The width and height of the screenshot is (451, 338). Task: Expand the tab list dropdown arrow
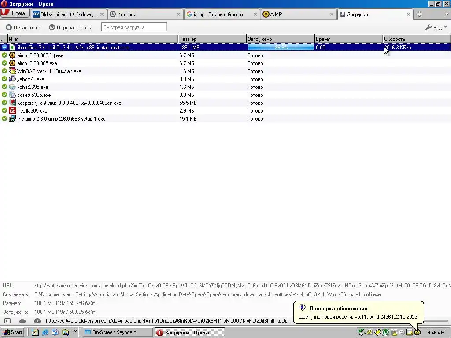(x=447, y=14)
